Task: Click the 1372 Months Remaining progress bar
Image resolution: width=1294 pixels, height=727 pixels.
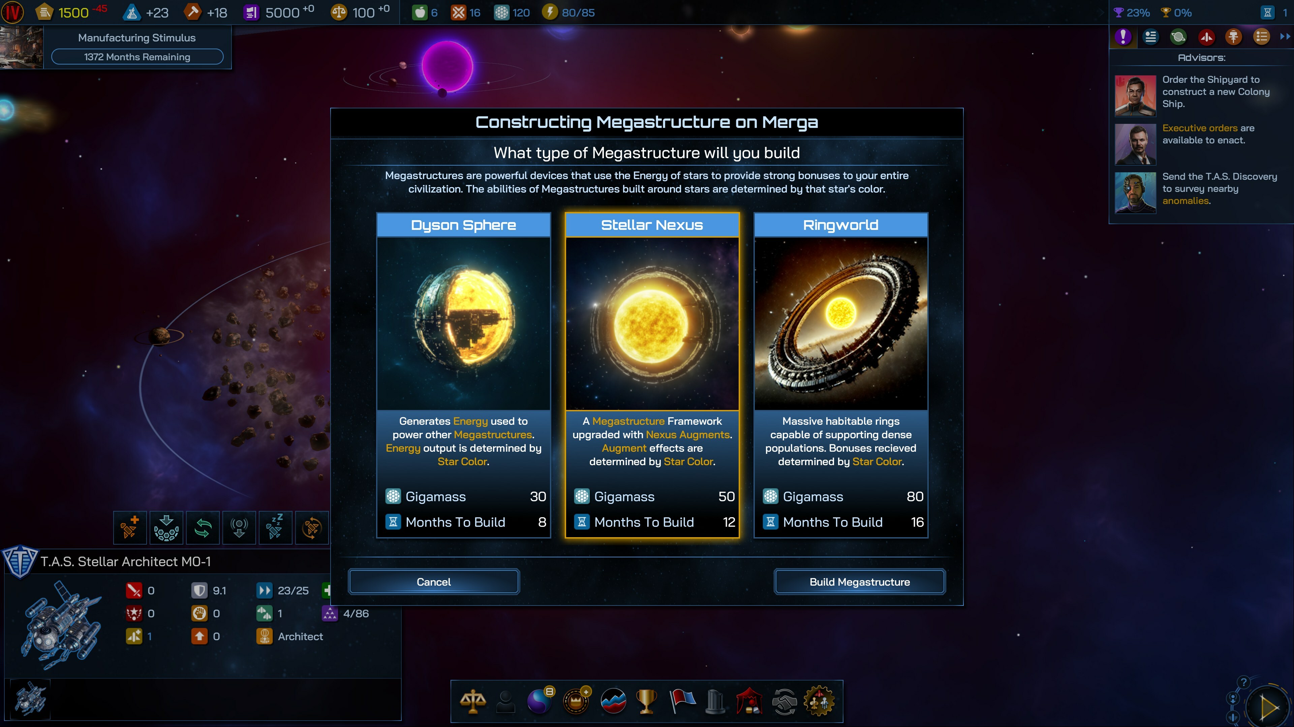Action: click(137, 57)
